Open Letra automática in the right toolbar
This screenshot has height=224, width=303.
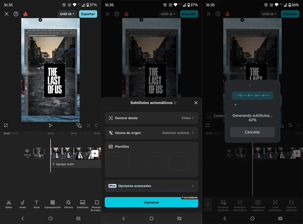275,206
